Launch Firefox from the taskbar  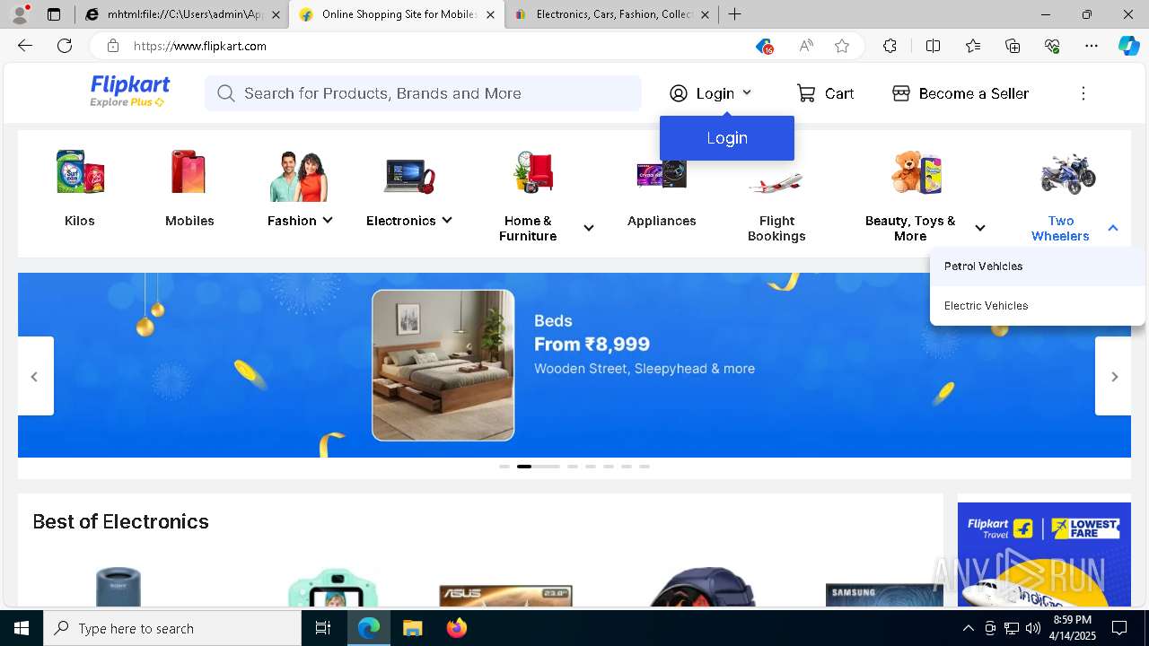pos(457,628)
